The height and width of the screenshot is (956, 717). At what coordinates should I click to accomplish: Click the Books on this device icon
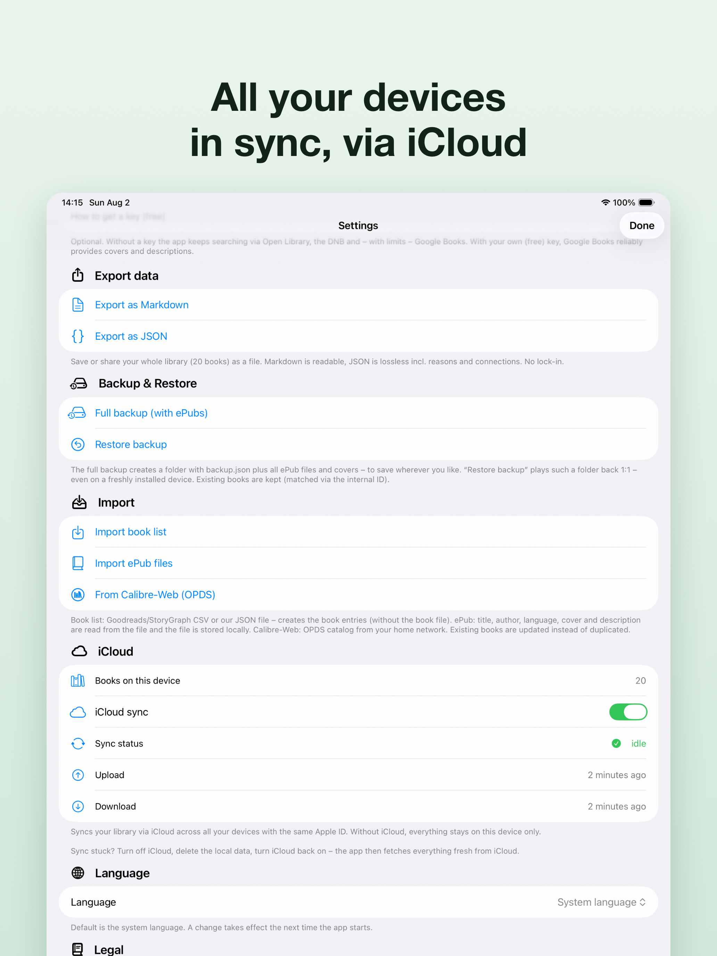coord(78,681)
